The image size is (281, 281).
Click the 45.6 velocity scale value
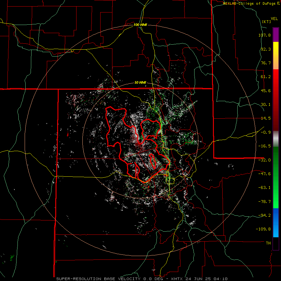click(266, 91)
